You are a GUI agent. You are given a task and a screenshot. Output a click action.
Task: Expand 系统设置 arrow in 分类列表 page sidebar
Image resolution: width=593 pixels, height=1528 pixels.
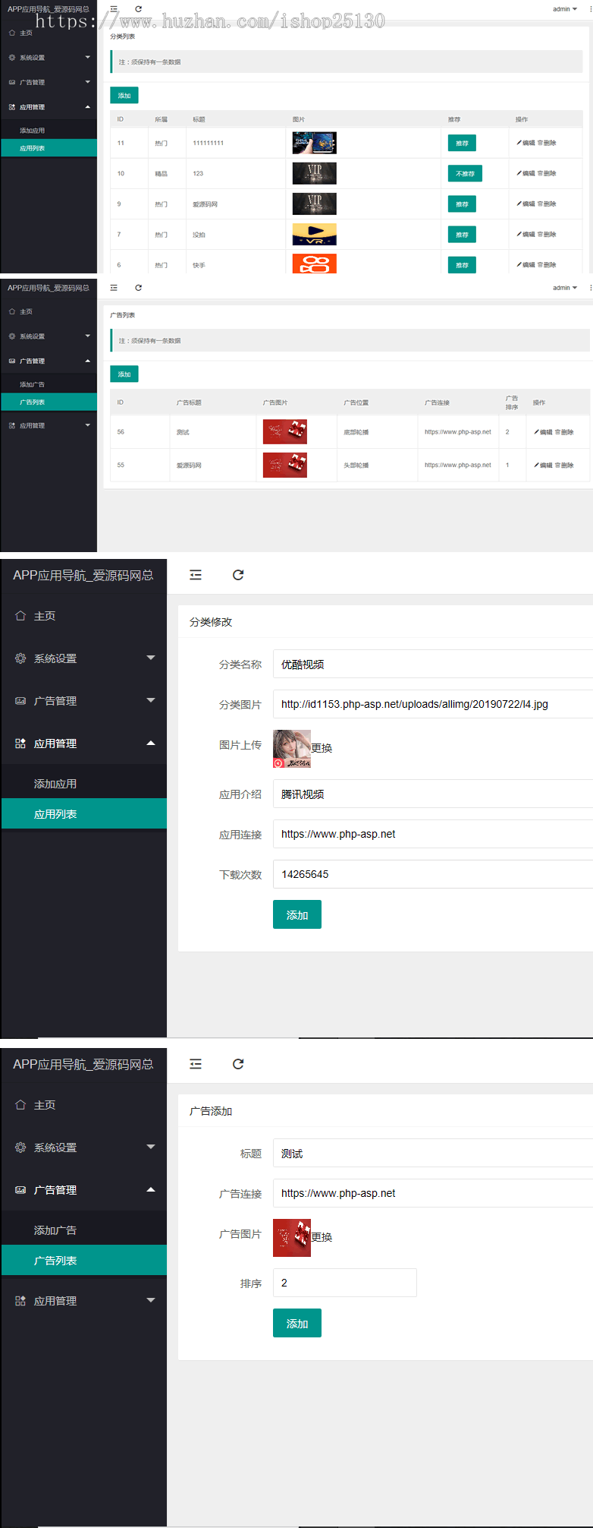(x=88, y=58)
